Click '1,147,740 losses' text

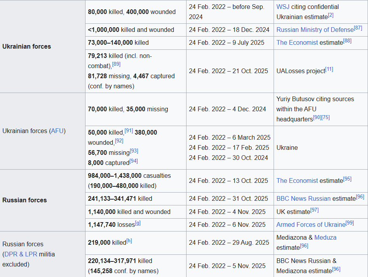111,225
